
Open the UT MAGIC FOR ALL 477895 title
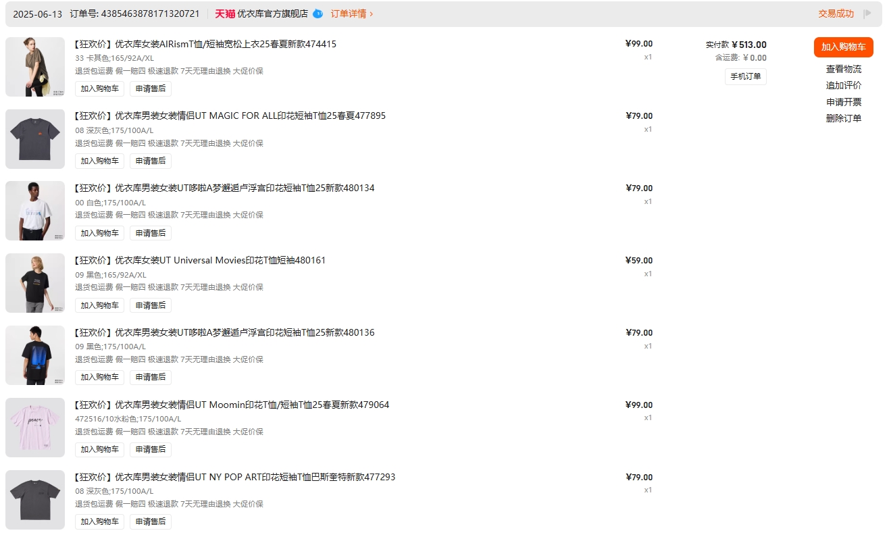[x=230, y=116]
